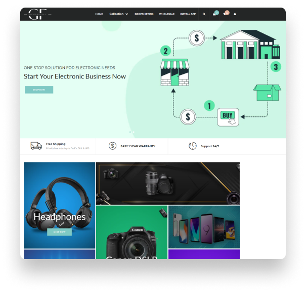Click Start Your Electronic Business Now heading
Screen dimensions: 306x292
pos(75,76)
